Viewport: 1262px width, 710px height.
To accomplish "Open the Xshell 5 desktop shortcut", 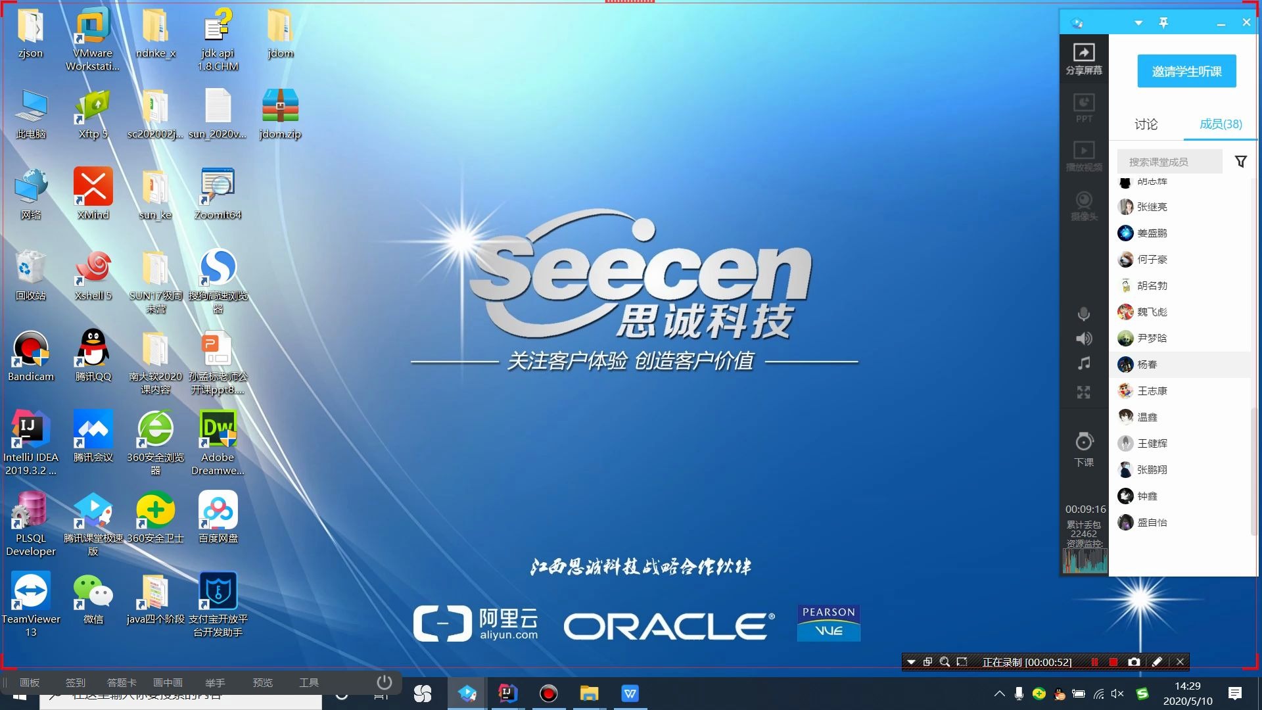I will [93, 275].
